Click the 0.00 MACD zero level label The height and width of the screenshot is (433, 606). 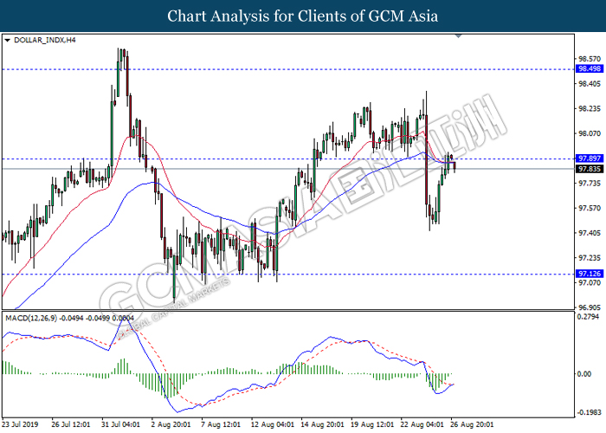[585, 374]
